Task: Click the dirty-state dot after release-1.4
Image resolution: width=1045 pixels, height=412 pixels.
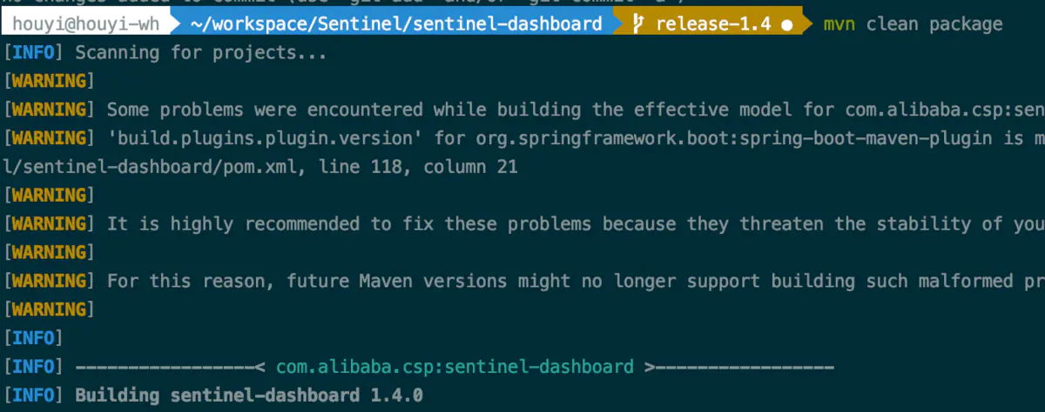Action: (x=787, y=25)
